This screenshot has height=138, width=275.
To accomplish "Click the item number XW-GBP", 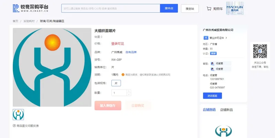I will [x=117, y=60].
